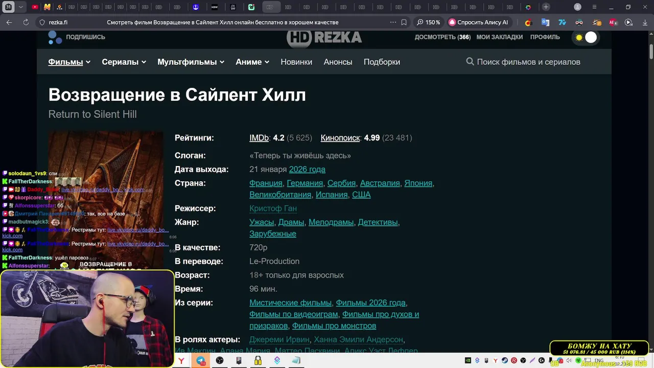
Task: Open a new browser tab
Action: 546,7
